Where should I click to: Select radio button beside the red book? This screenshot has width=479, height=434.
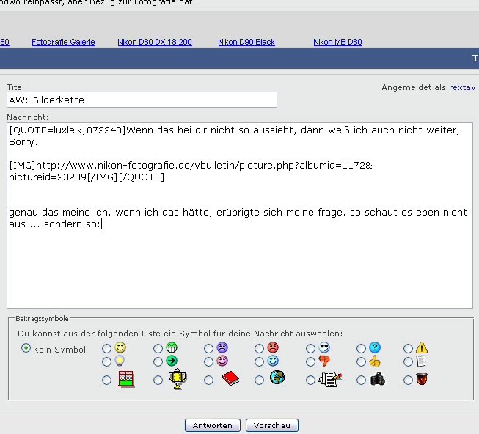coord(208,380)
